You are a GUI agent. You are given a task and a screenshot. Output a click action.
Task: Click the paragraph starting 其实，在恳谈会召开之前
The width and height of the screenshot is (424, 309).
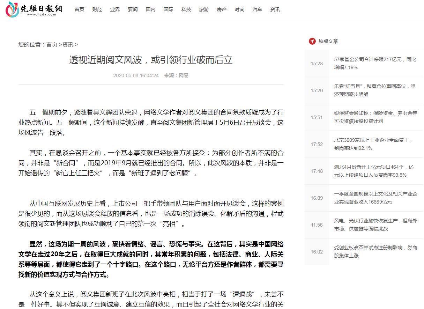[151, 163]
